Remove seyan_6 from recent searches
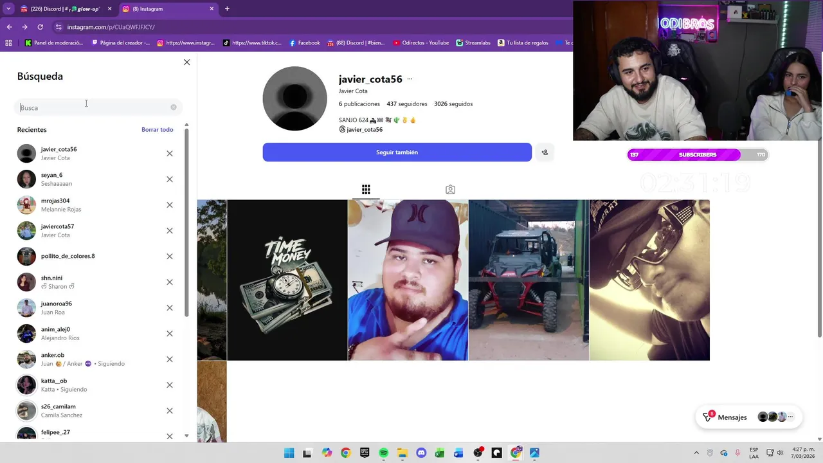 click(170, 179)
